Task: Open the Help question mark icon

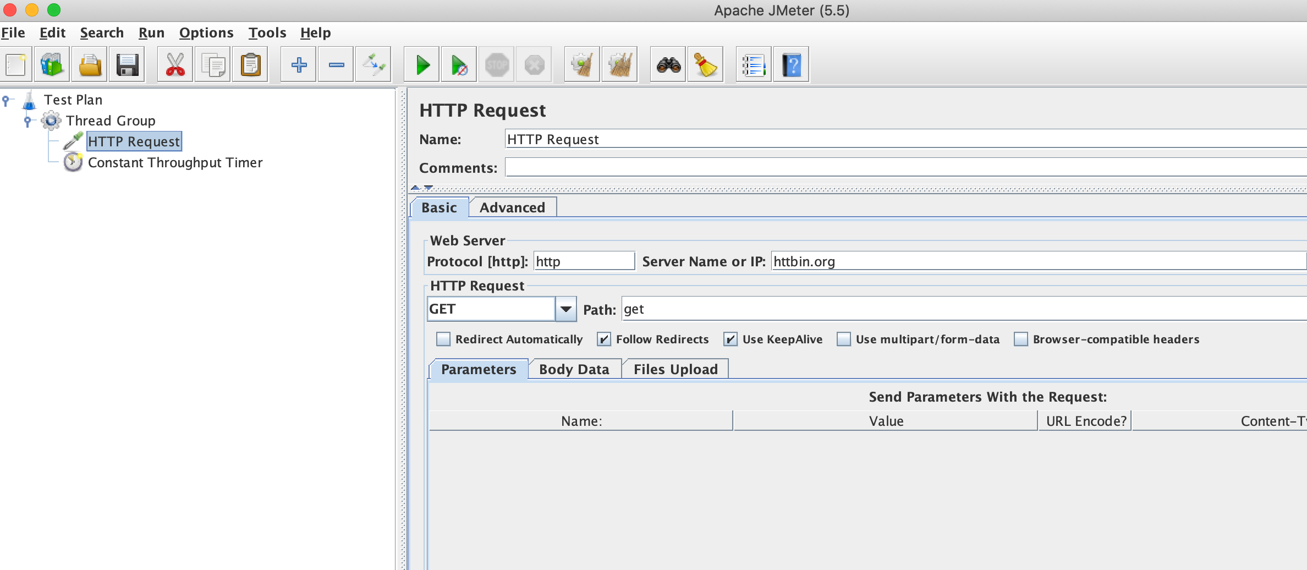Action: [x=791, y=65]
